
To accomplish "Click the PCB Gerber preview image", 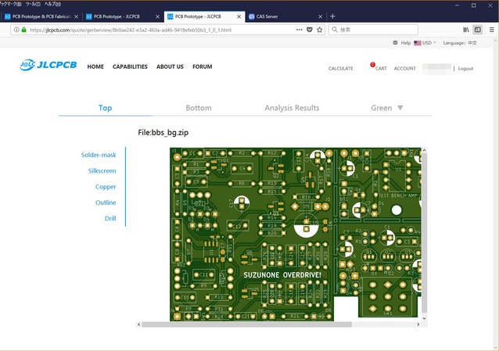I will 296,235.
